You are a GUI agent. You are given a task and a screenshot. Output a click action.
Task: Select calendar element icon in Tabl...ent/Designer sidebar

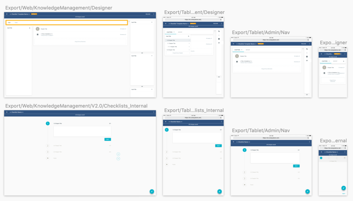(219, 39)
